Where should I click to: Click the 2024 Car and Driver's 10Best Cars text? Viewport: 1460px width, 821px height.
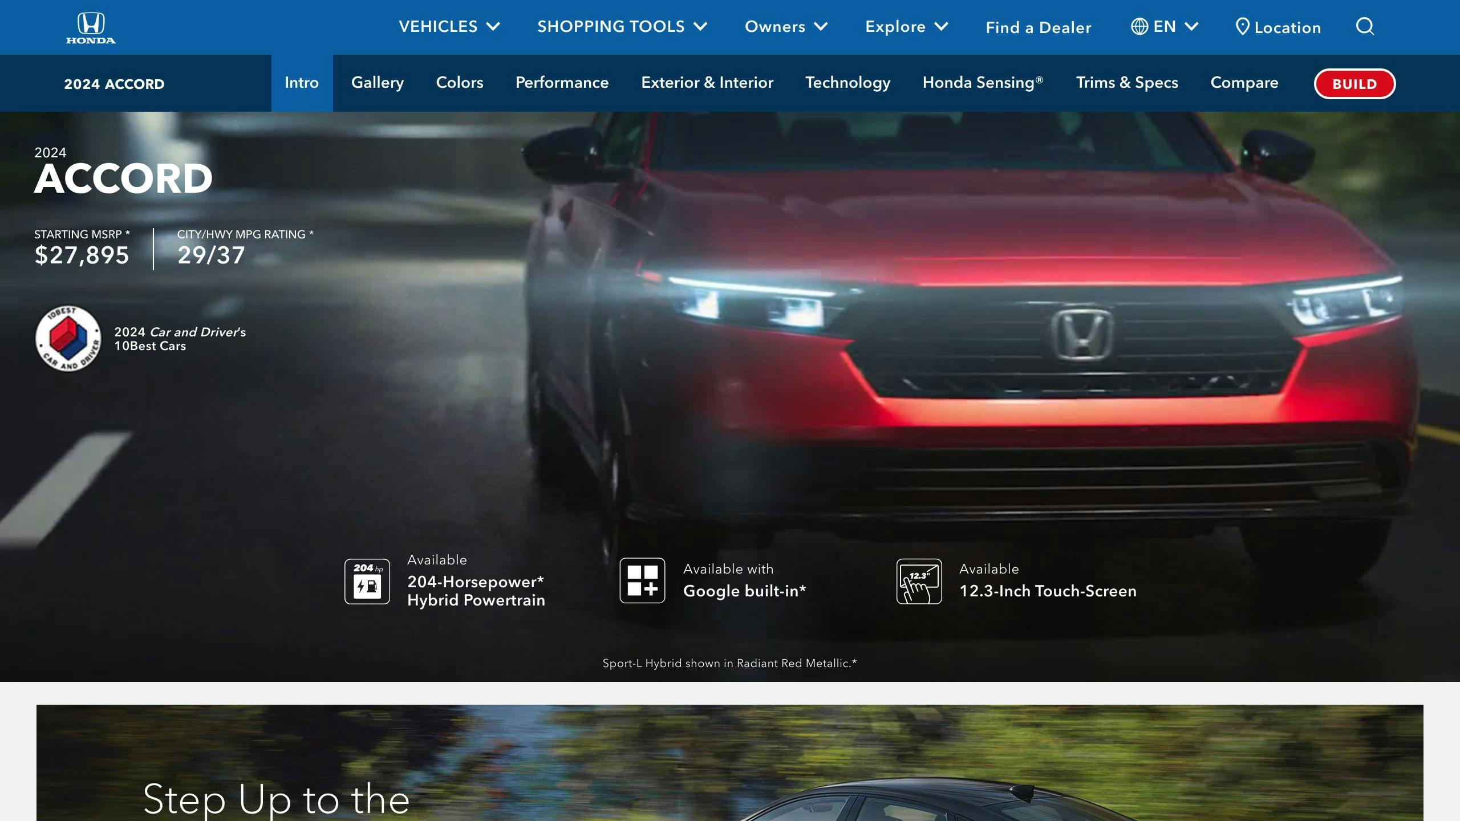tap(180, 339)
